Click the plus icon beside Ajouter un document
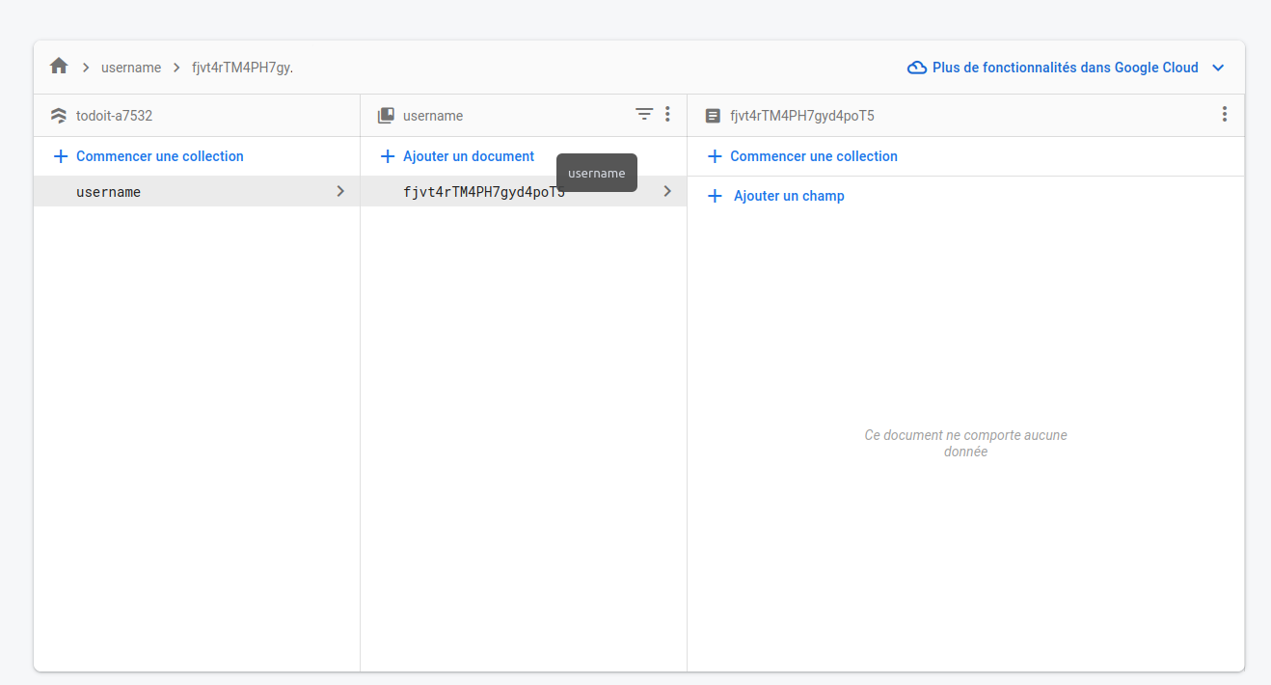Viewport: 1271px width, 685px height. tap(387, 156)
